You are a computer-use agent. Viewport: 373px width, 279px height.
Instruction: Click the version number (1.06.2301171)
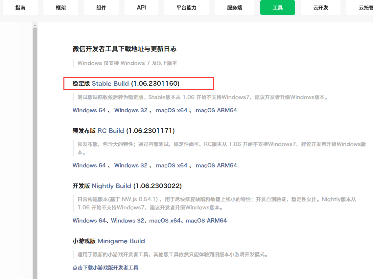click(151, 131)
